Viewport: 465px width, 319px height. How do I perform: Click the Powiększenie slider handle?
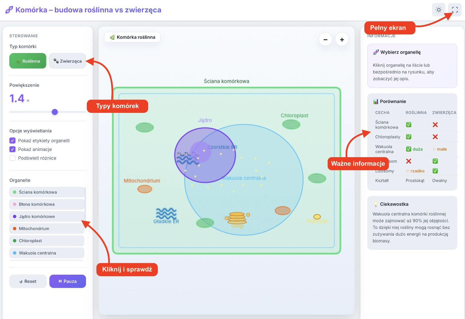[55, 112]
